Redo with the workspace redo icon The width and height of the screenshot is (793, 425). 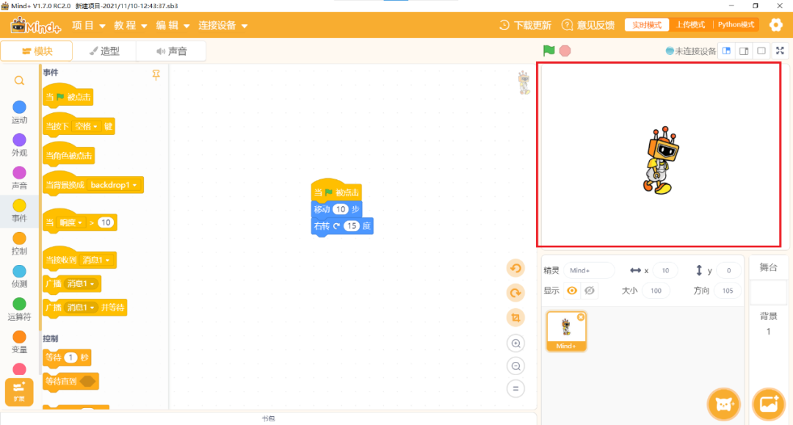click(516, 293)
